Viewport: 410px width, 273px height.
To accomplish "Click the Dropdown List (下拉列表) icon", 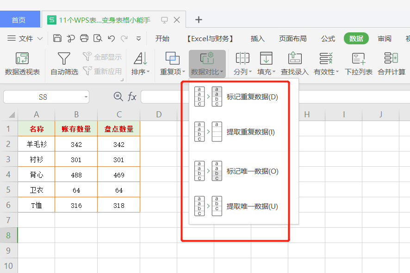I will 358,58.
